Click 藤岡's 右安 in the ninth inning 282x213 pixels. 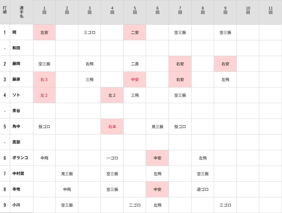[x=225, y=64]
